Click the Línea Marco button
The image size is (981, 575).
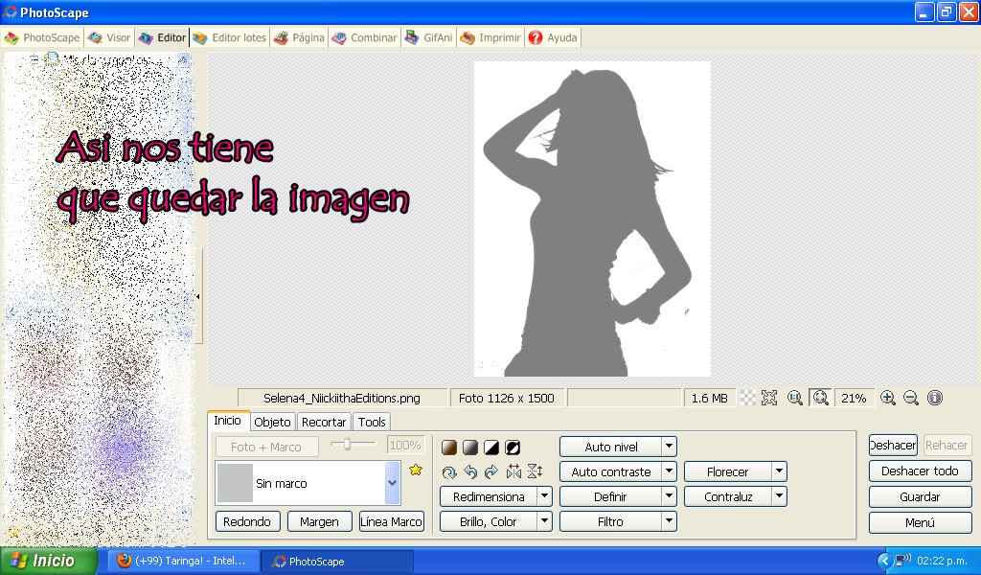pos(392,521)
